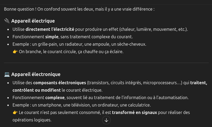212x127 pixels.
Task: Click the bold text "contrôlent ou modifient"
Action: [x=36, y=90]
